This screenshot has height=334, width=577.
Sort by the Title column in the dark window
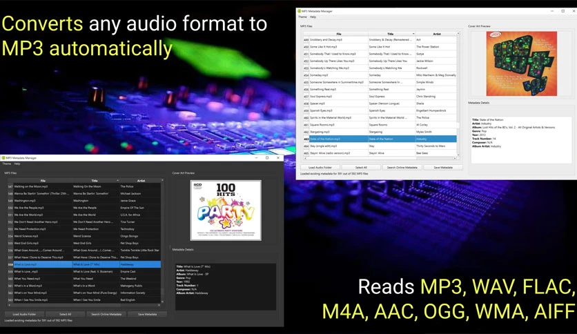95,181
